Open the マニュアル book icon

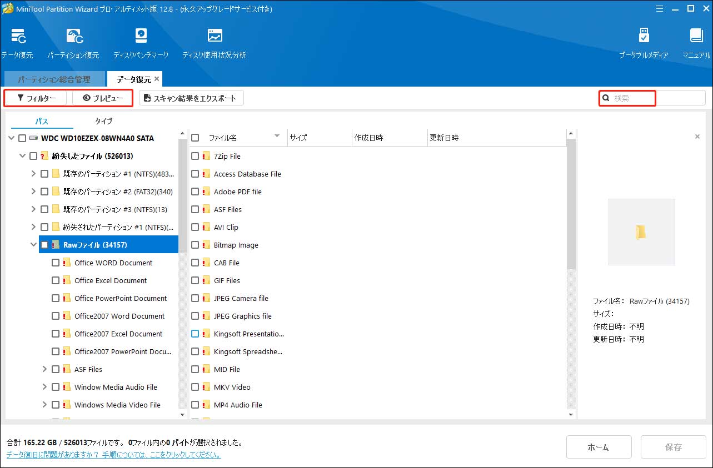(696, 37)
